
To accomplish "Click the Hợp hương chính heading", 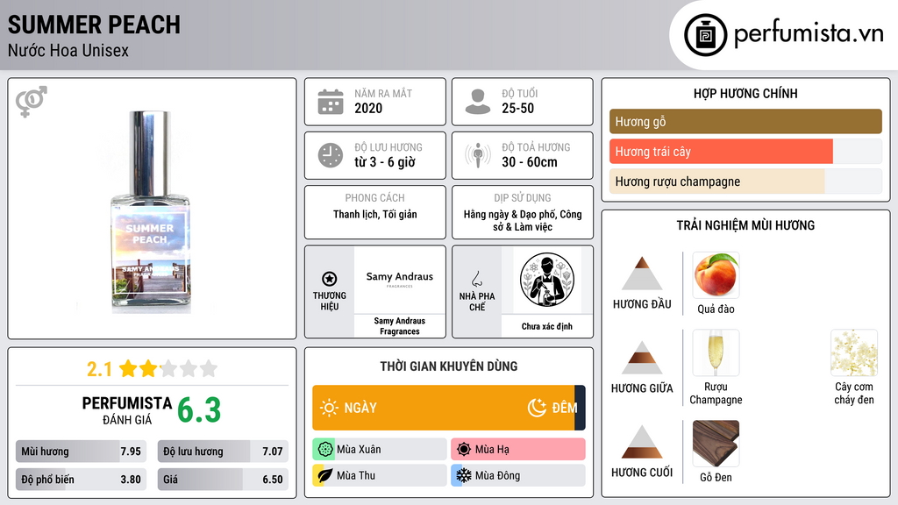I will pos(745,93).
